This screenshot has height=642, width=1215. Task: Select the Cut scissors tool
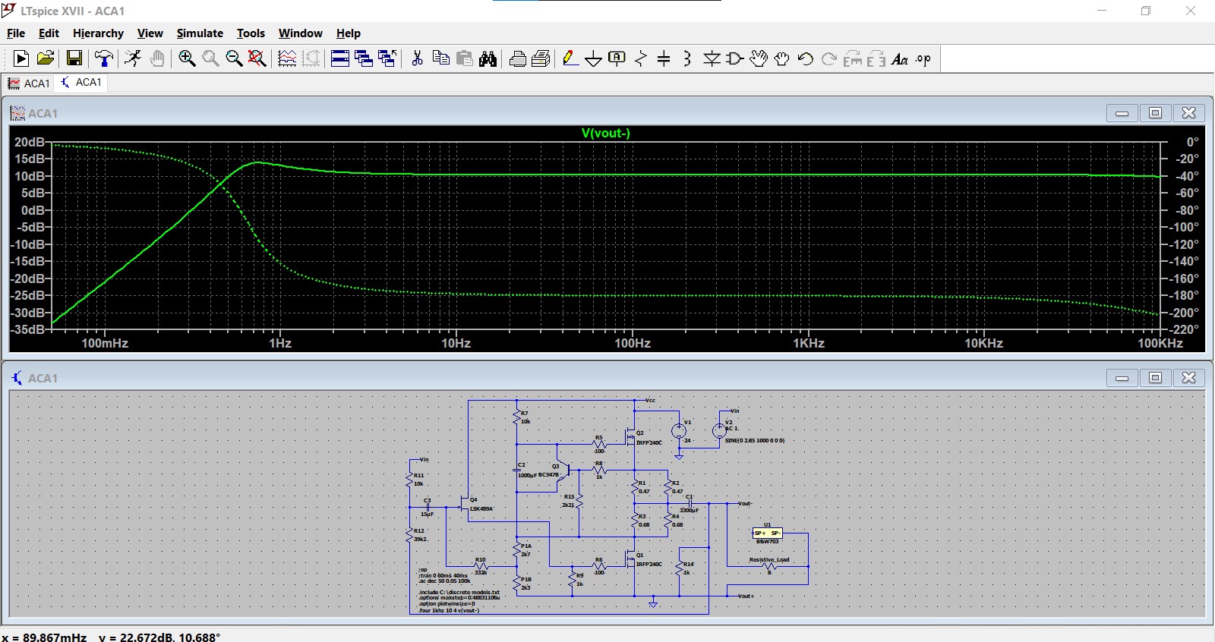click(417, 58)
